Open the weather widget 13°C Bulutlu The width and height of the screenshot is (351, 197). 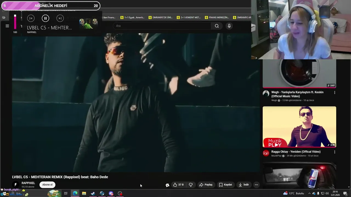point(293,193)
